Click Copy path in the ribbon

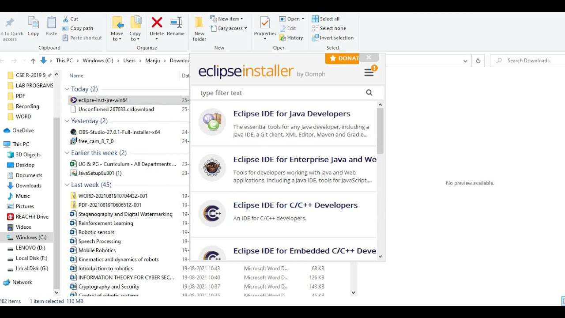[x=78, y=28]
